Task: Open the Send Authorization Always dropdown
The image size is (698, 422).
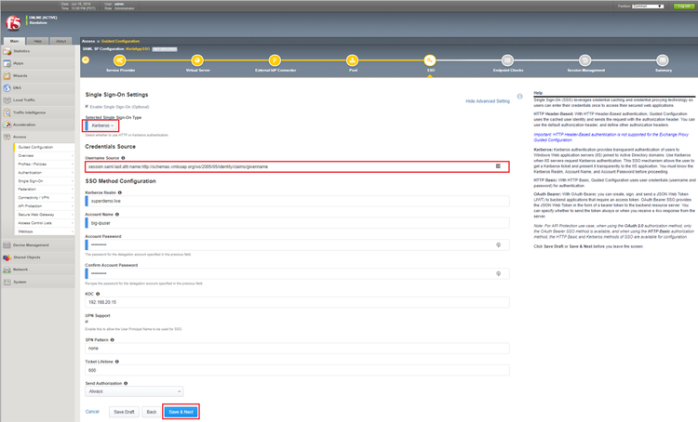Action: 134,391
